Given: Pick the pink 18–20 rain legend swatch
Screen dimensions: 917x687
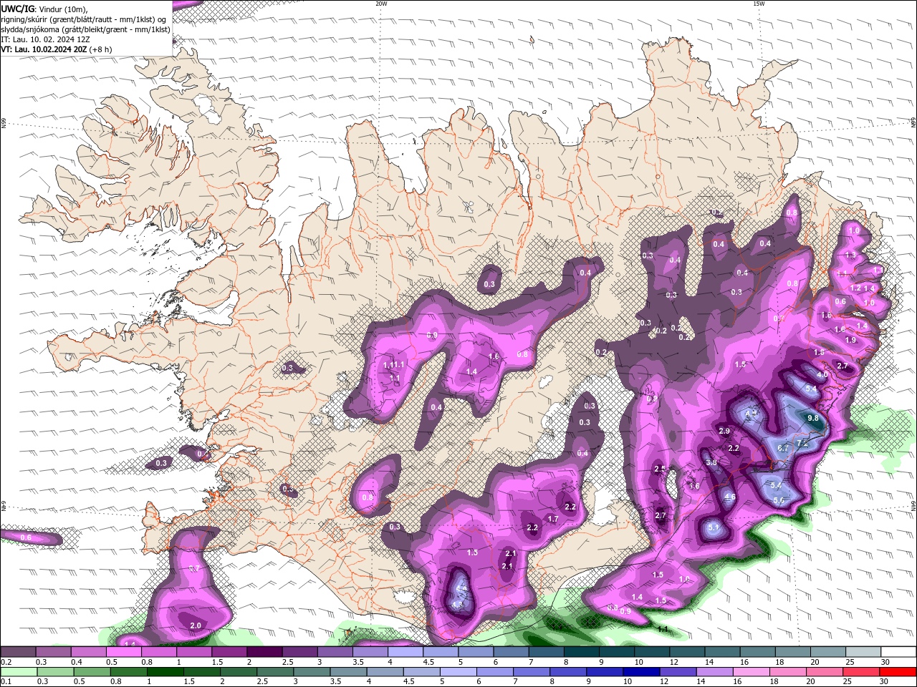Looking at the screenshot, I should coord(788,672).
